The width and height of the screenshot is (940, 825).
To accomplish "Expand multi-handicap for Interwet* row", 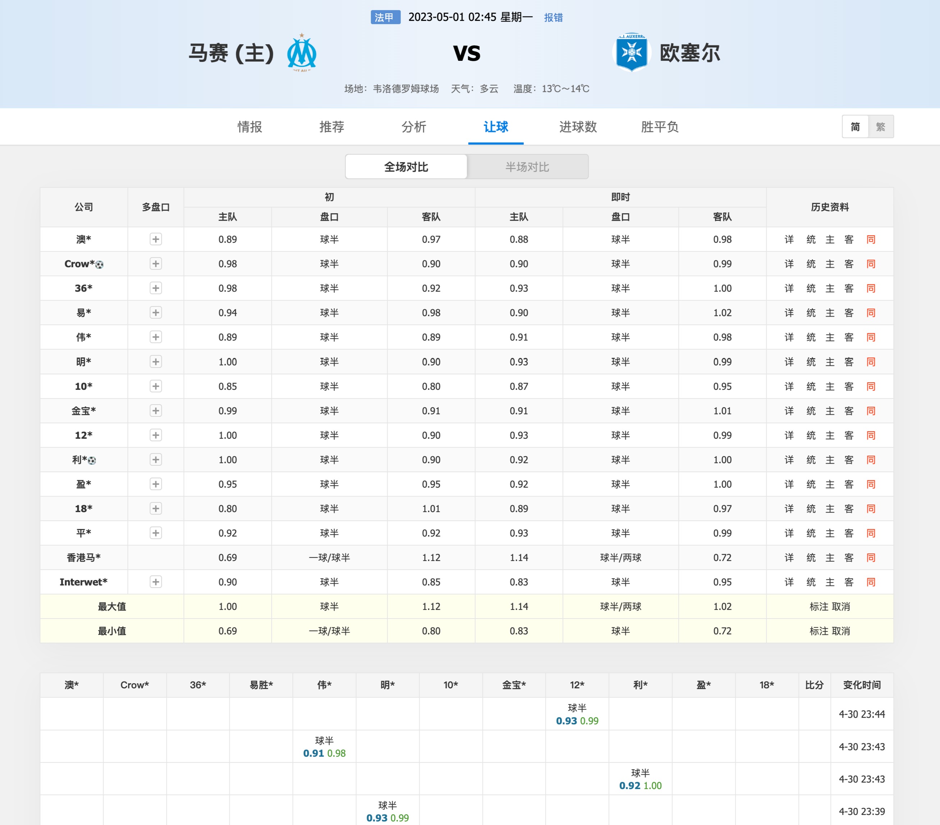I will pyautogui.click(x=156, y=582).
